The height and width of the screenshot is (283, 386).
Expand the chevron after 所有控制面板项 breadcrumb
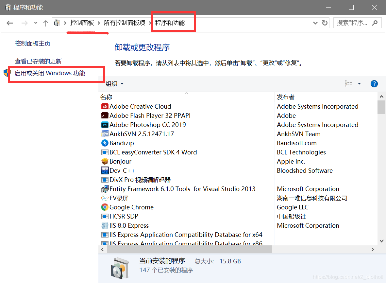150,23
